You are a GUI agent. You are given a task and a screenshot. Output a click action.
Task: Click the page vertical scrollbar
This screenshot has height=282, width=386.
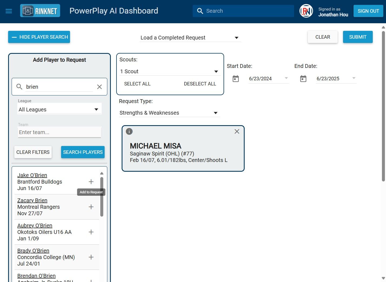[x=383, y=106]
